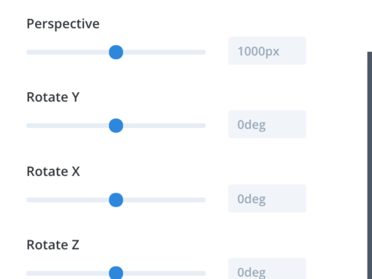Click the Perspective slider handle

(x=116, y=52)
